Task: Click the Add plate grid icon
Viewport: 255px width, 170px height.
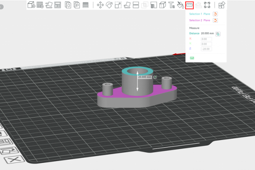Action: [40, 5]
